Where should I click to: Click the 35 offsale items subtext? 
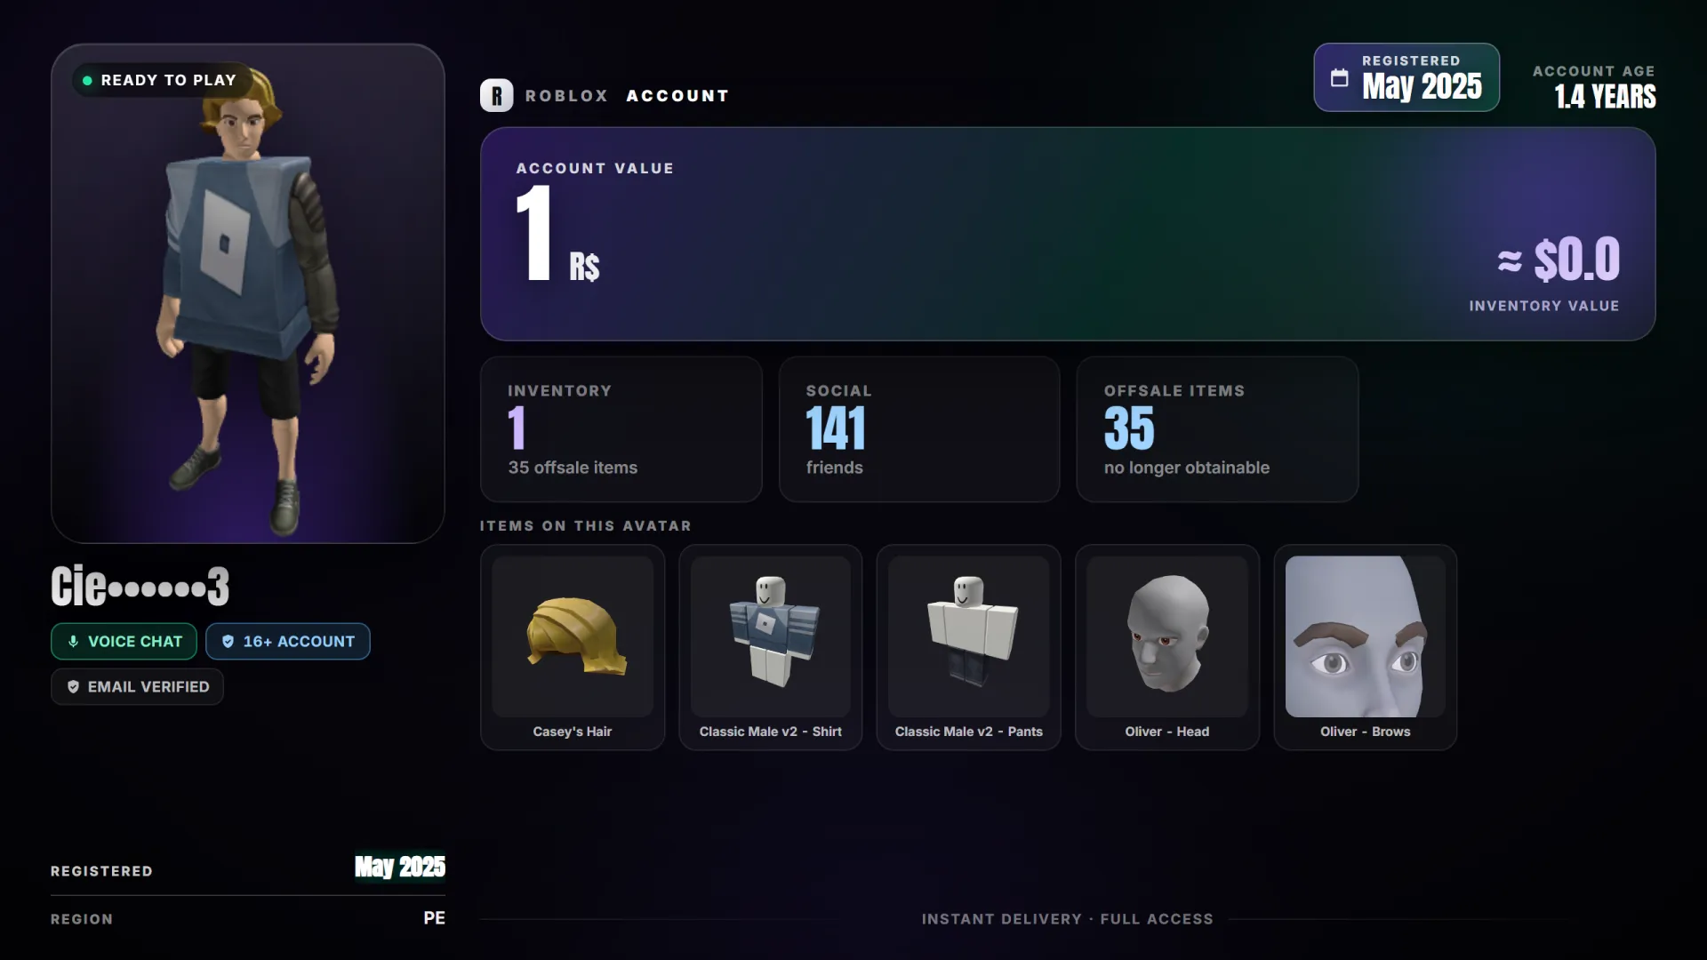coord(573,468)
